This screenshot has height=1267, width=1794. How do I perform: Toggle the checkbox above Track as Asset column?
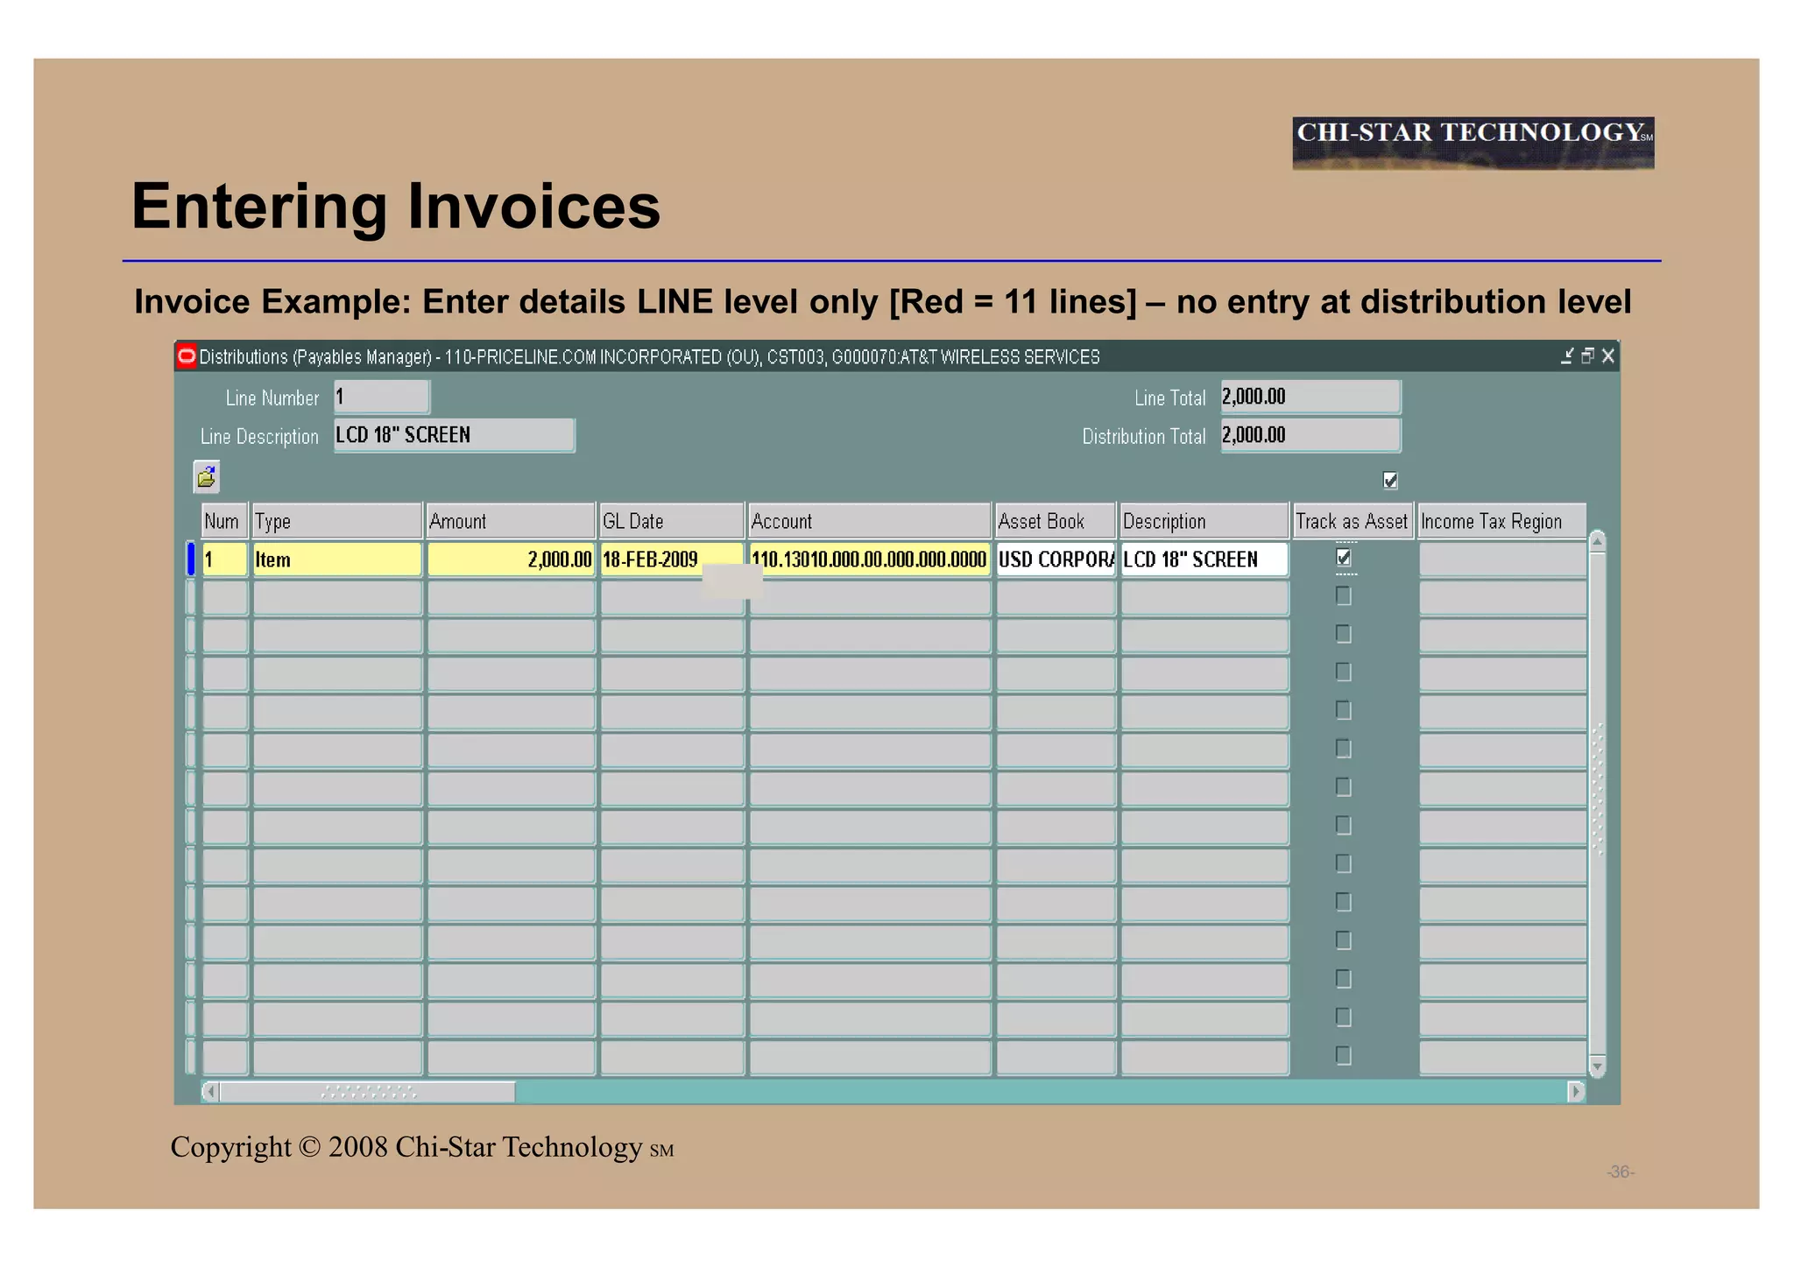[x=1390, y=480]
